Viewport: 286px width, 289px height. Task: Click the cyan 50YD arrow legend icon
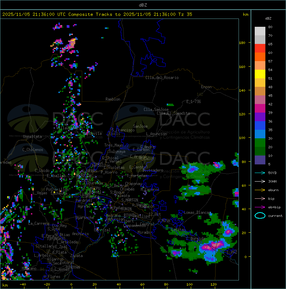point(260,173)
